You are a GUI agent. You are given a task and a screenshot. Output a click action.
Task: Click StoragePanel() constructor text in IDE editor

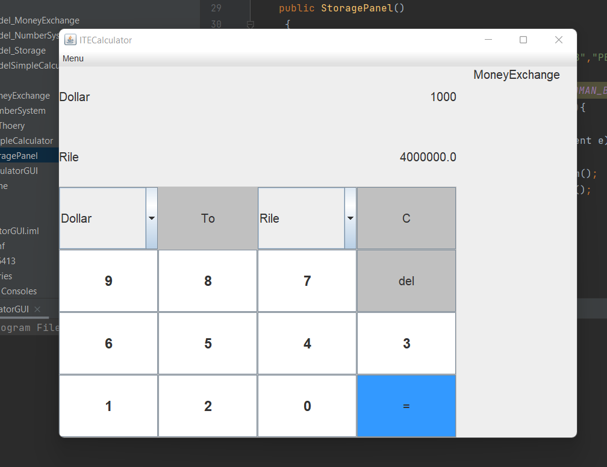(x=363, y=8)
